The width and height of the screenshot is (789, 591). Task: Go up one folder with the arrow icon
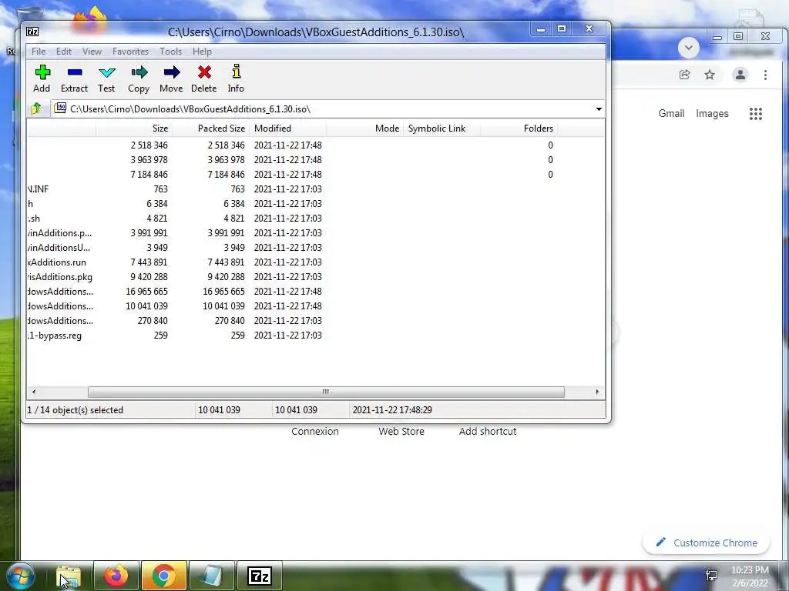coord(36,108)
